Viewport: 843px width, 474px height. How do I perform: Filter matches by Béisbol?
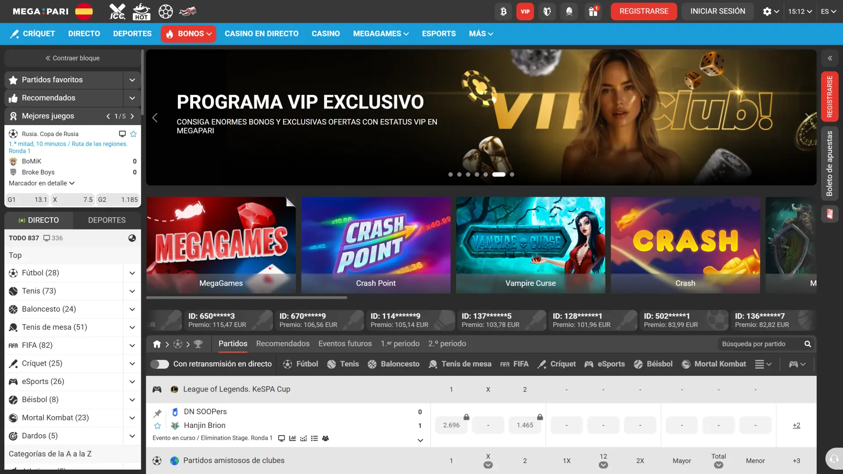click(x=653, y=364)
